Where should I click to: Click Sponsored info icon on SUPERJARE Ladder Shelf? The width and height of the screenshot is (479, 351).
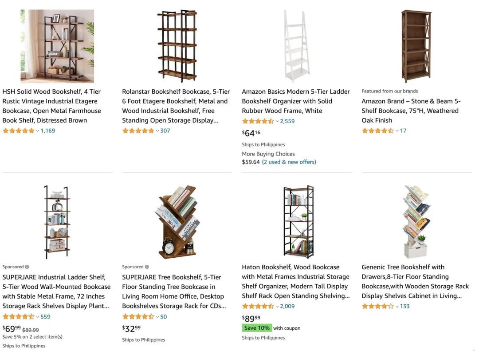[27, 267]
